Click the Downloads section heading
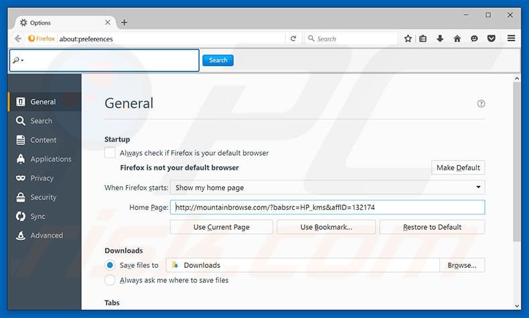 point(123,251)
